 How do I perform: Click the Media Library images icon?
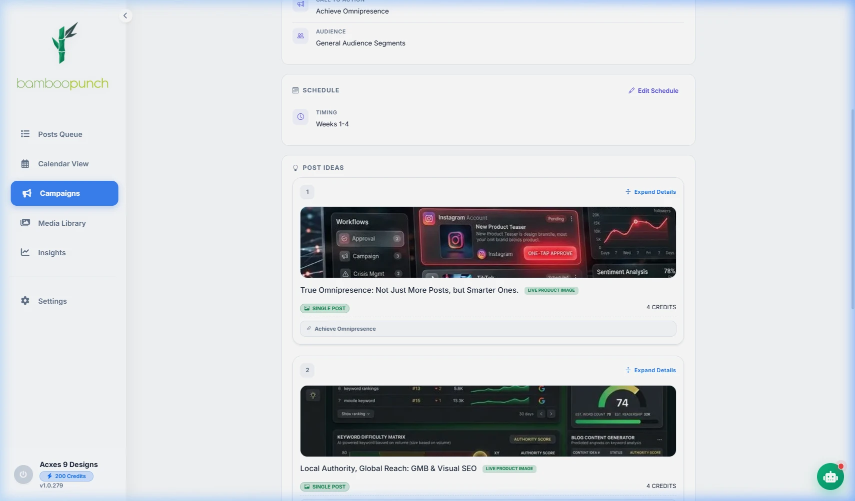pos(25,222)
